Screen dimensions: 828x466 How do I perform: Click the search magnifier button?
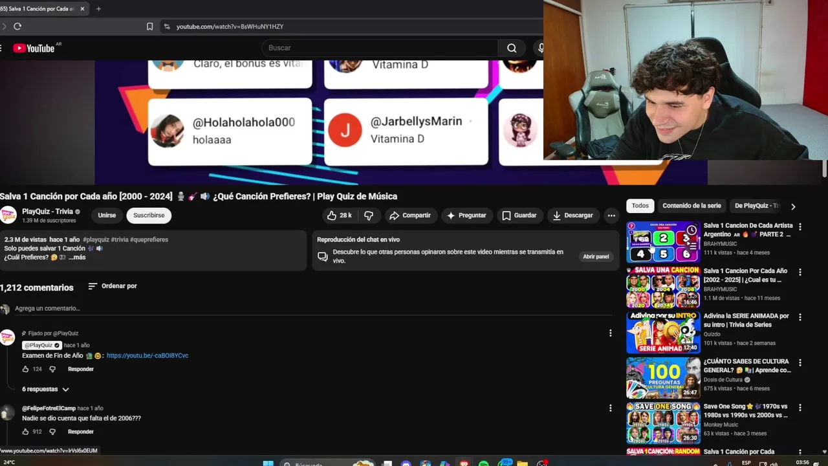512,48
